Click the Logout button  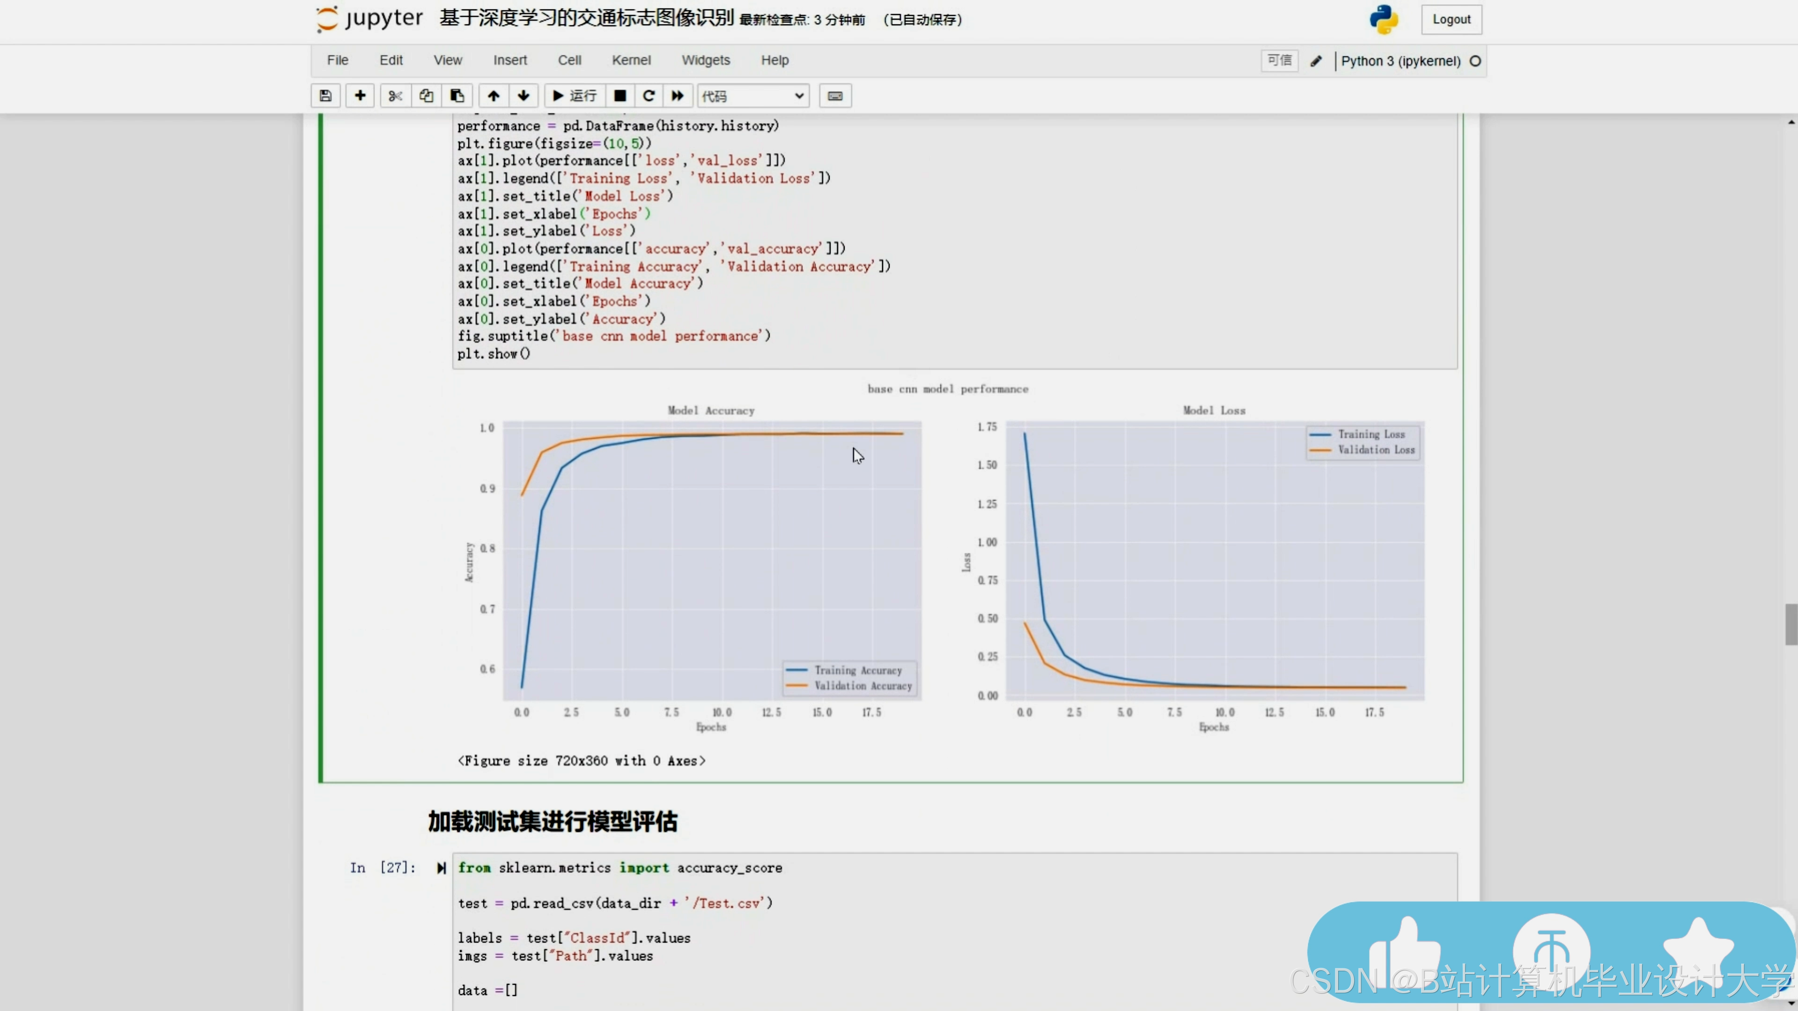coord(1451,20)
